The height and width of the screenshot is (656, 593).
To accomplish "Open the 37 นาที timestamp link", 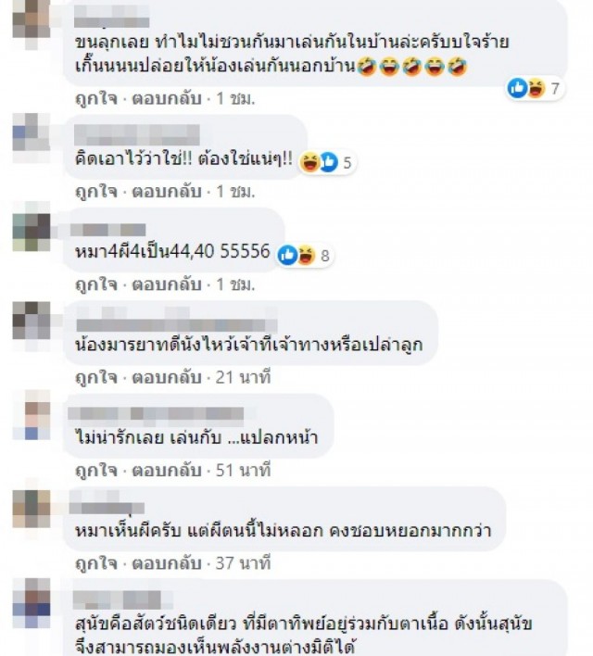I will click(244, 563).
